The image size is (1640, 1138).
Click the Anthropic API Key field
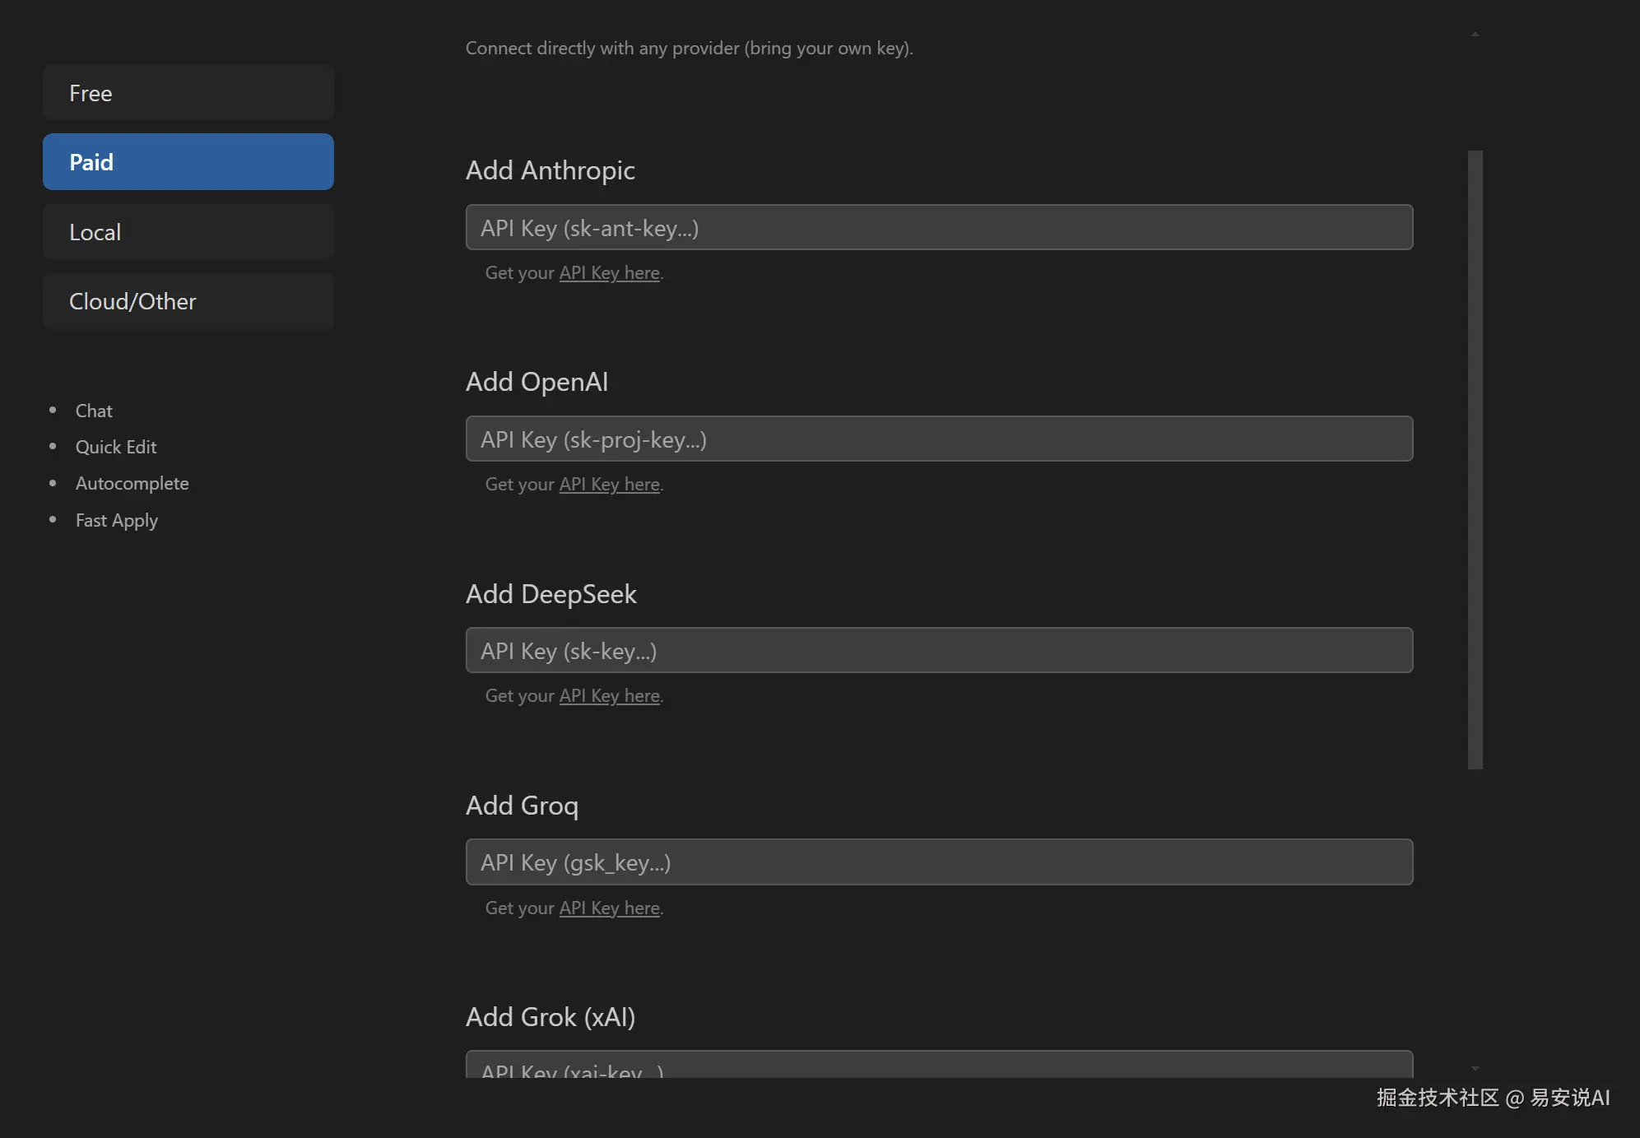tap(938, 228)
